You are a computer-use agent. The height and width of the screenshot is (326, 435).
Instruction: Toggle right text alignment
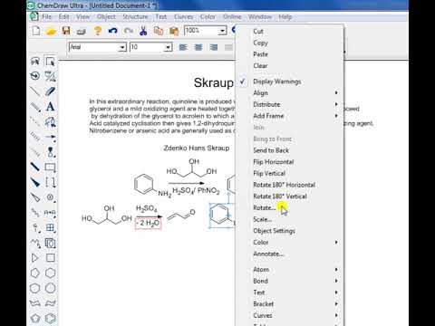click(x=214, y=47)
